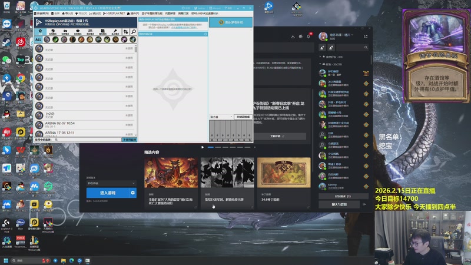Filter decks by the green Hunter class icon
Viewport: 471px width, 265px height.
(55, 39)
